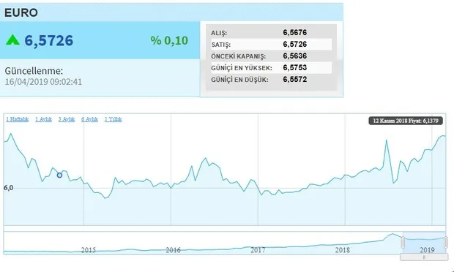Image resolution: width=454 pixels, height=272 pixels.
Task: Grab the right handle of range selector
Action: [x=446, y=242]
